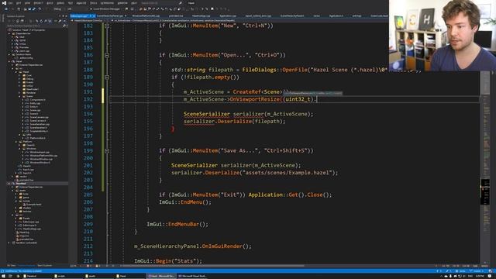
Task: Select Example.hazel scene file
Action: (33, 205)
